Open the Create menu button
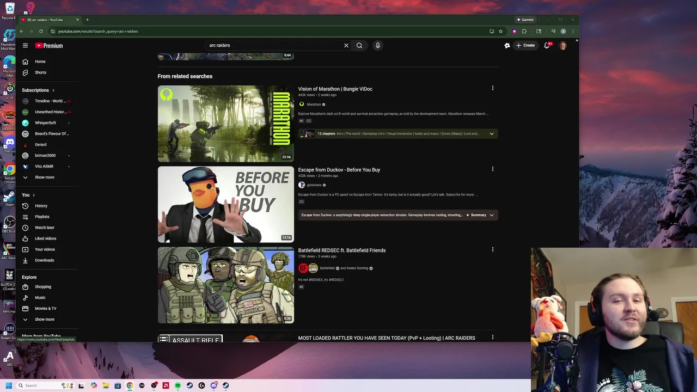Viewport: 697px width, 392px height. coord(525,46)
